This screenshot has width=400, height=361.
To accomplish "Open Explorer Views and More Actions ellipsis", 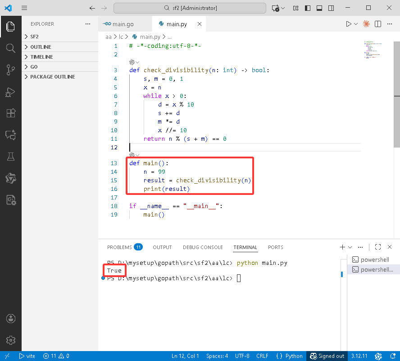I will pos(88,24).
